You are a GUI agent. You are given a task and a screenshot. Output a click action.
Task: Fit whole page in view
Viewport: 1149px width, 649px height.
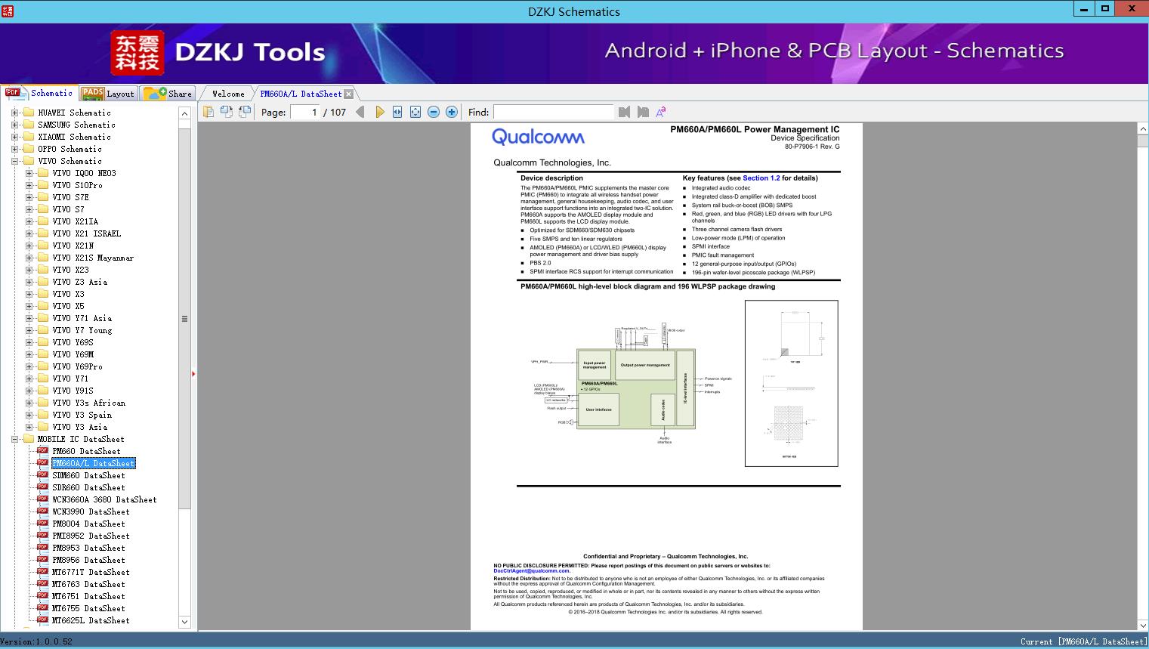[x=415, y=112]
